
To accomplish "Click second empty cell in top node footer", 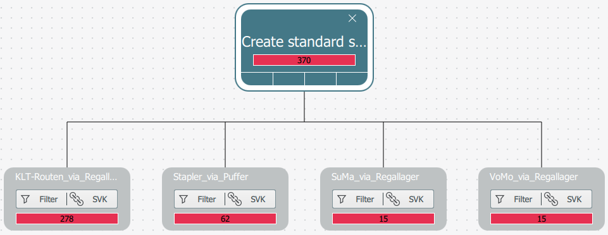I will 289,78.
